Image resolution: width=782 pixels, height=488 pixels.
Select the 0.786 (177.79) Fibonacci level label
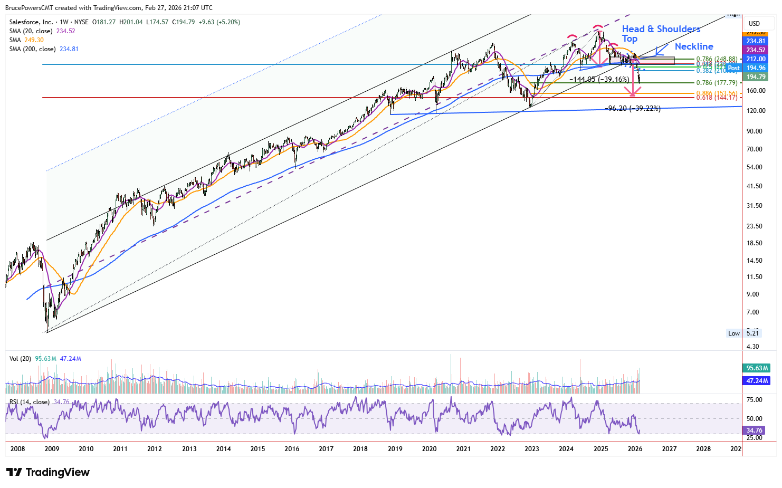[x=717, y=83]
